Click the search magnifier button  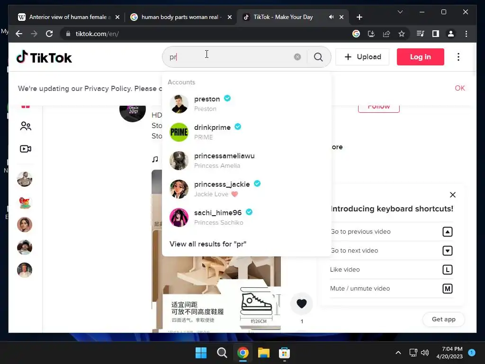318,57
